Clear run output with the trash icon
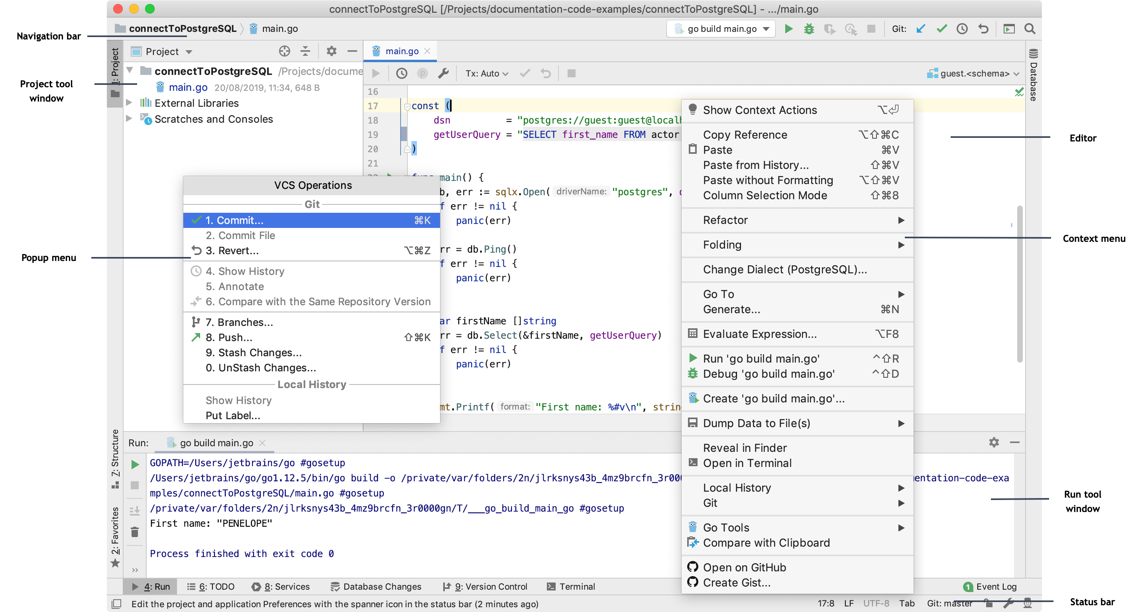This screenshot has height=612, width=1132. pos(134,532)
